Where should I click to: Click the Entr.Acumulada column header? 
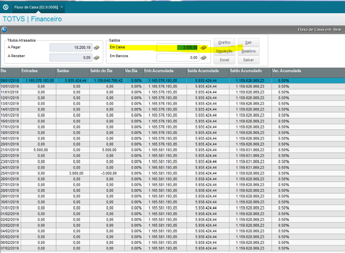165,73
